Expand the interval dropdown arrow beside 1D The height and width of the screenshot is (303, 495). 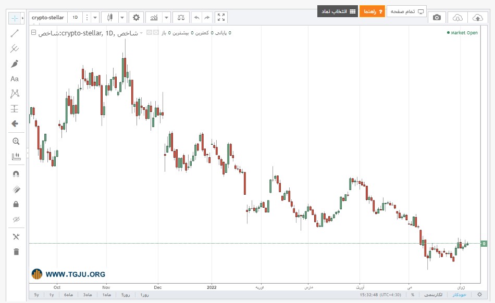(95, 18)
